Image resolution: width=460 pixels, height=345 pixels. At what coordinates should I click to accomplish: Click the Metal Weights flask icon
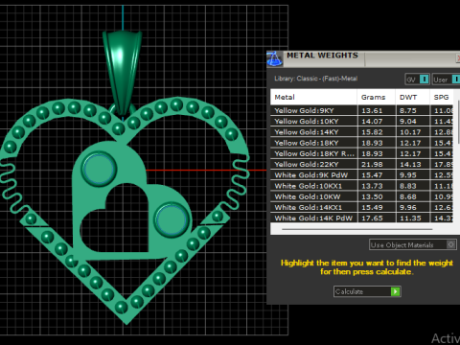click(275, 58)
